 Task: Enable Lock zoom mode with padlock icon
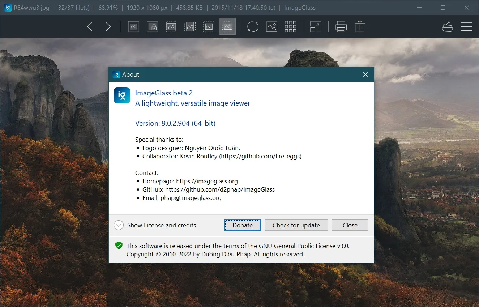152,27
